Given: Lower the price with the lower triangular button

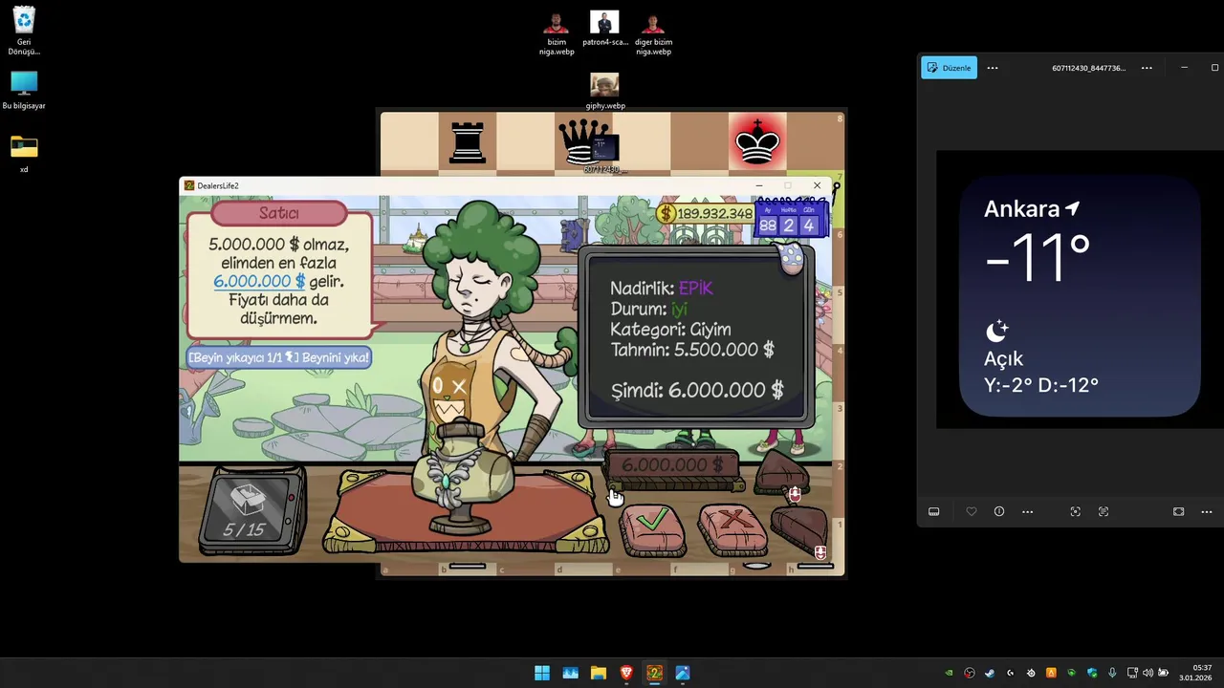Looking at the screenshot, I should pyautogui.click(x=799, y=530).
